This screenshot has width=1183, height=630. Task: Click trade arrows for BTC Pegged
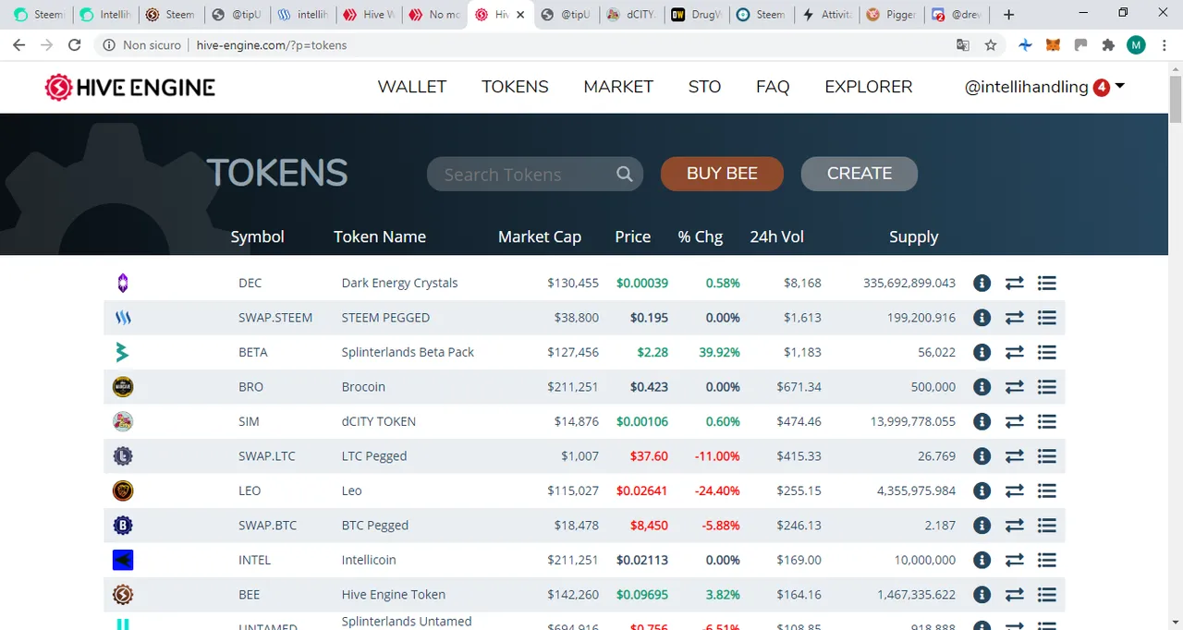[1015, 526]
